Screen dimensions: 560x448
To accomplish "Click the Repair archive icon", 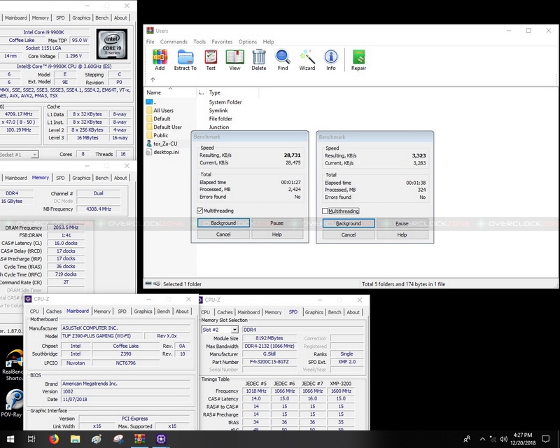I will point(358,60).
